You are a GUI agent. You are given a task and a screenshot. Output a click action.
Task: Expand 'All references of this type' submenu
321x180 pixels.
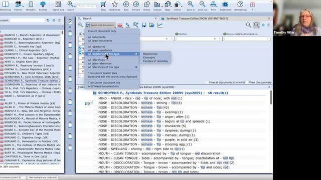[136, 67]
